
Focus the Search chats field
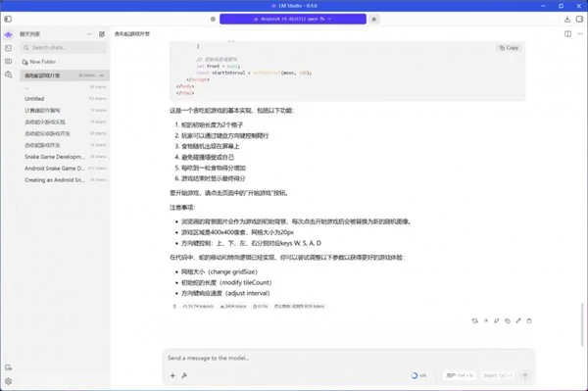tap(64, 48)
